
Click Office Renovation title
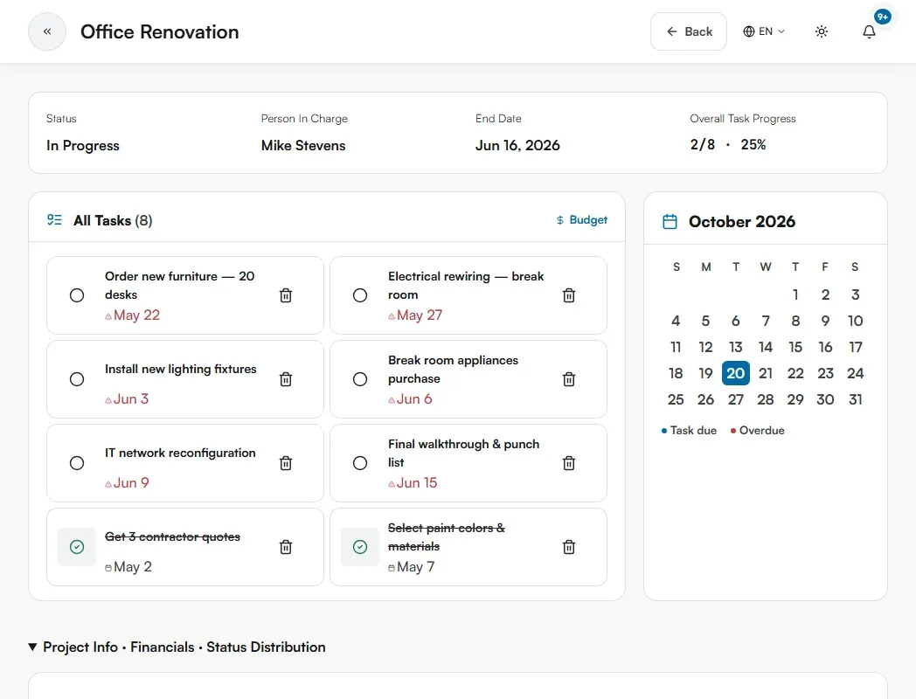pos(159,31)
